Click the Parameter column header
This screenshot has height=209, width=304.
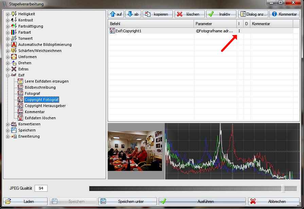click(215, 24)
